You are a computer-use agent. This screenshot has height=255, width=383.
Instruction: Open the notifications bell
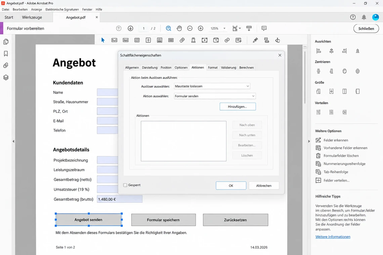[364, 17]
